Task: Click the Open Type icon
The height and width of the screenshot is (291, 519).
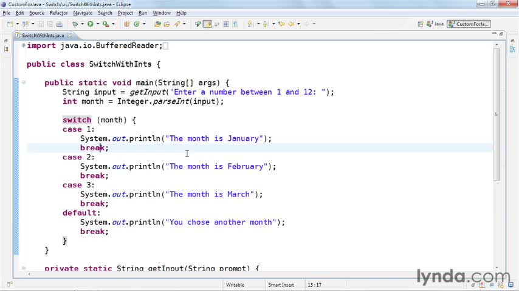Action: coord(157,24)
